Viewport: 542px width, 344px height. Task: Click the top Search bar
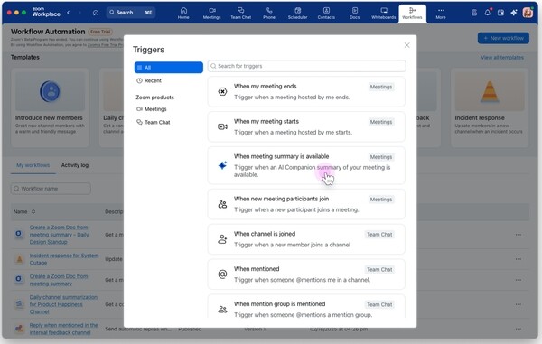click(131, 13)
